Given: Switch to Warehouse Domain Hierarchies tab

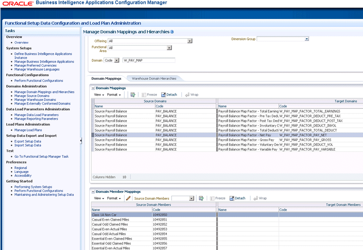Looking at the screenshot, I should pos(154,78).
